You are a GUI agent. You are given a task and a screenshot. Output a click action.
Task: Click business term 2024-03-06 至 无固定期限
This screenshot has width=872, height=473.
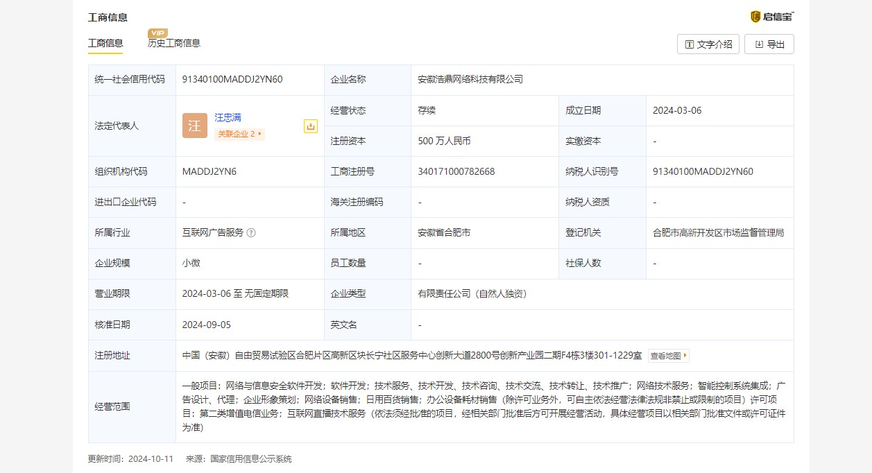235,294
